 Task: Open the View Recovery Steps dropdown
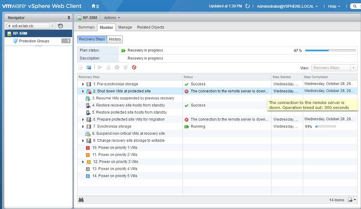coord(334,68)
